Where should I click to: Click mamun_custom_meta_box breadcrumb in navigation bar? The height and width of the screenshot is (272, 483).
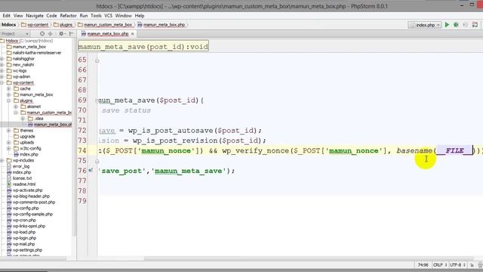point(105,25)
